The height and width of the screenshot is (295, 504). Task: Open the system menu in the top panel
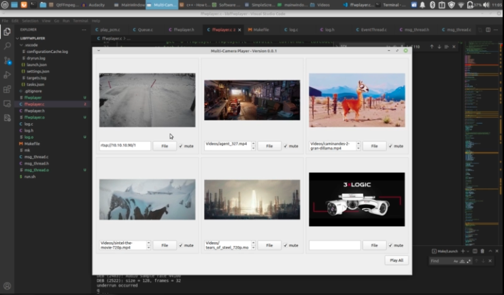[5, 5]
